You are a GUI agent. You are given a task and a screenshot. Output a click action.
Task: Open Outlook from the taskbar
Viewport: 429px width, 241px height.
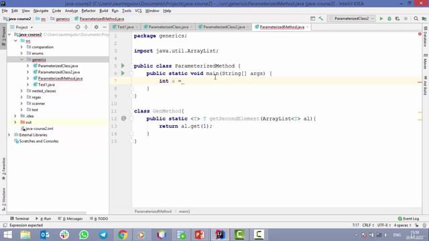pyautogui.click(x=45, y=235)
